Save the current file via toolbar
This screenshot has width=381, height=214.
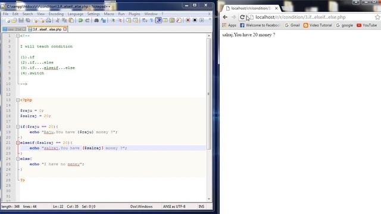21,21
